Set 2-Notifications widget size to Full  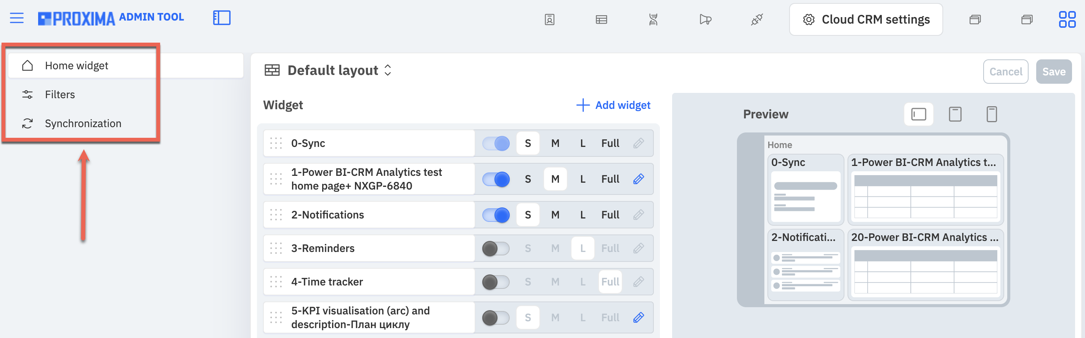pyautogui.click(x=610, y=215)
